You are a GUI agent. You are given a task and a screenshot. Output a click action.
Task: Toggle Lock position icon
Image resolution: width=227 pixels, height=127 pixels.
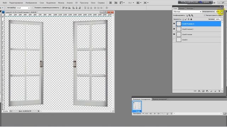188,19
